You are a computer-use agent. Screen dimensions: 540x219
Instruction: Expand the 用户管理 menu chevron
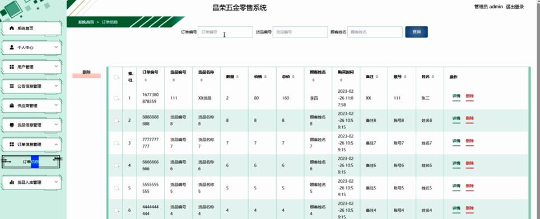tap(56, 66)
